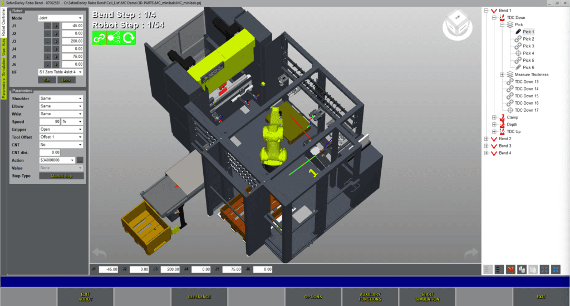Image resolution: width=570 pixels, height=306 pixels.
Task: Open the Speed unit percent dropdown
Action: (x=72, y=122)
